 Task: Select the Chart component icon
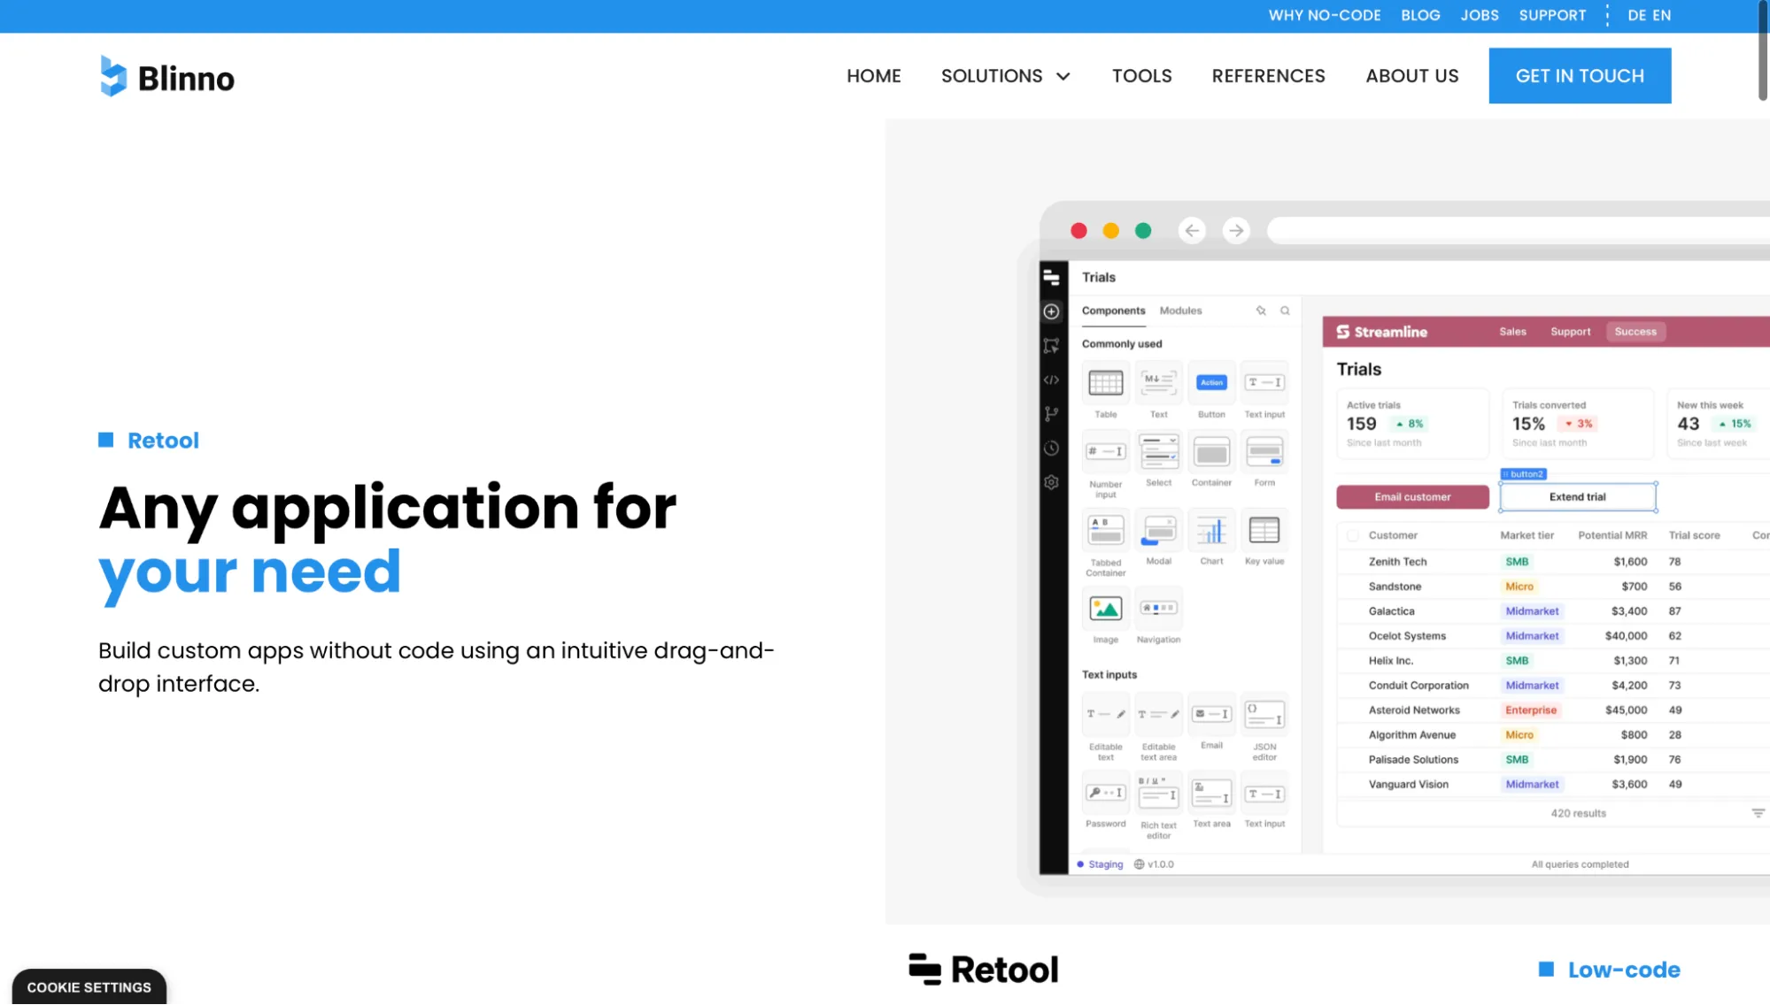click(1211, 531)
